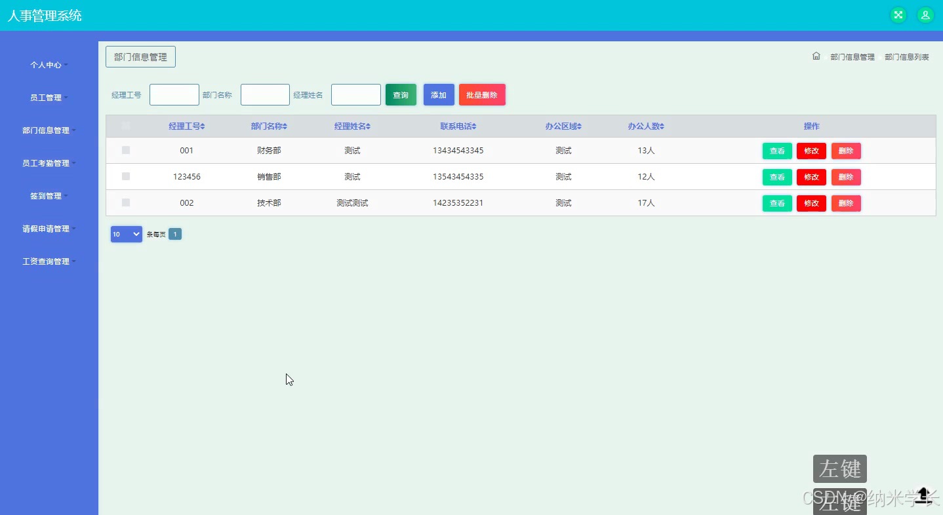The image size is (943, 515).
Task: Check the row for 销售部
Action: tap(126, 176)
